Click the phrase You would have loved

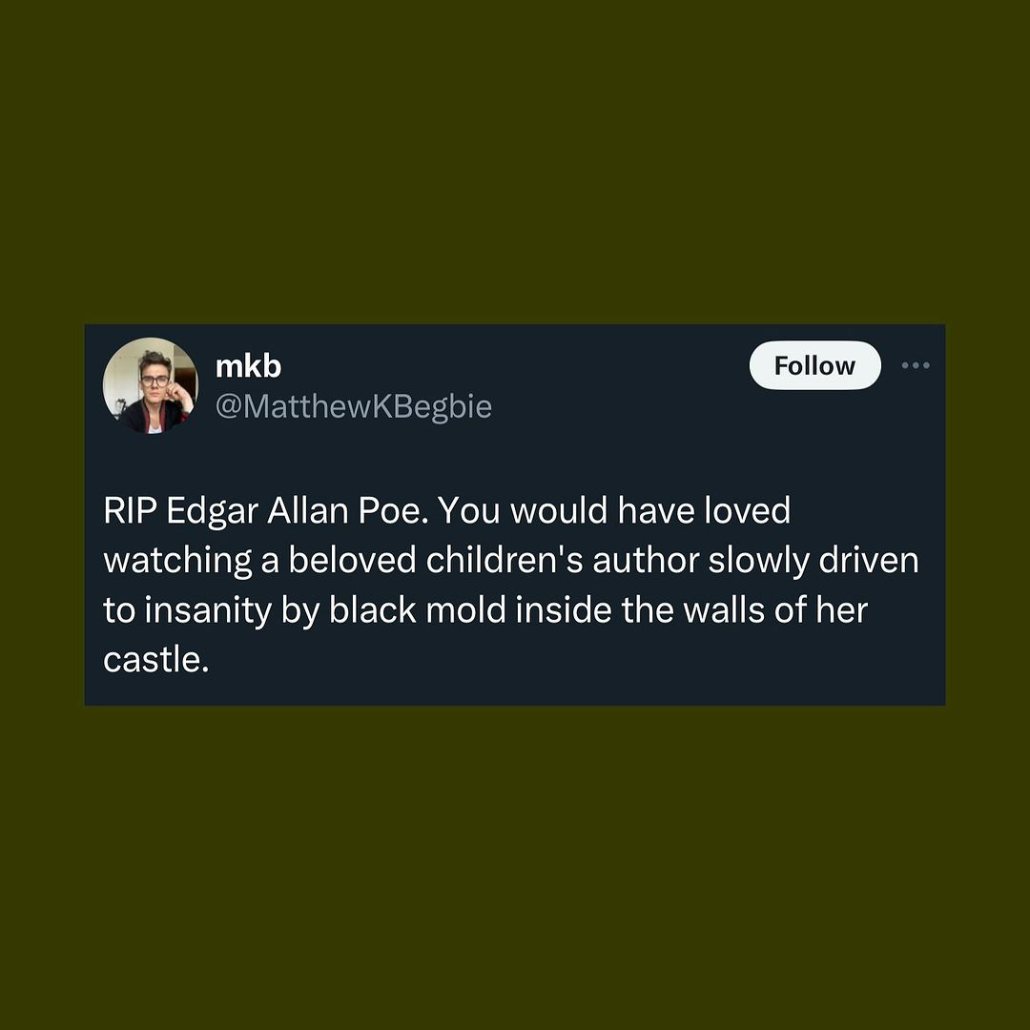click(x=613, y=510)
